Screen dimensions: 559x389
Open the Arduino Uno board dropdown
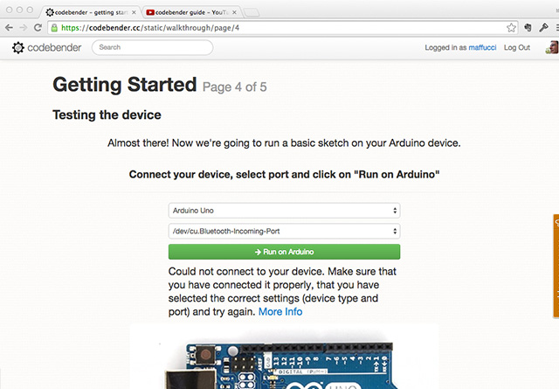[284, 211]
